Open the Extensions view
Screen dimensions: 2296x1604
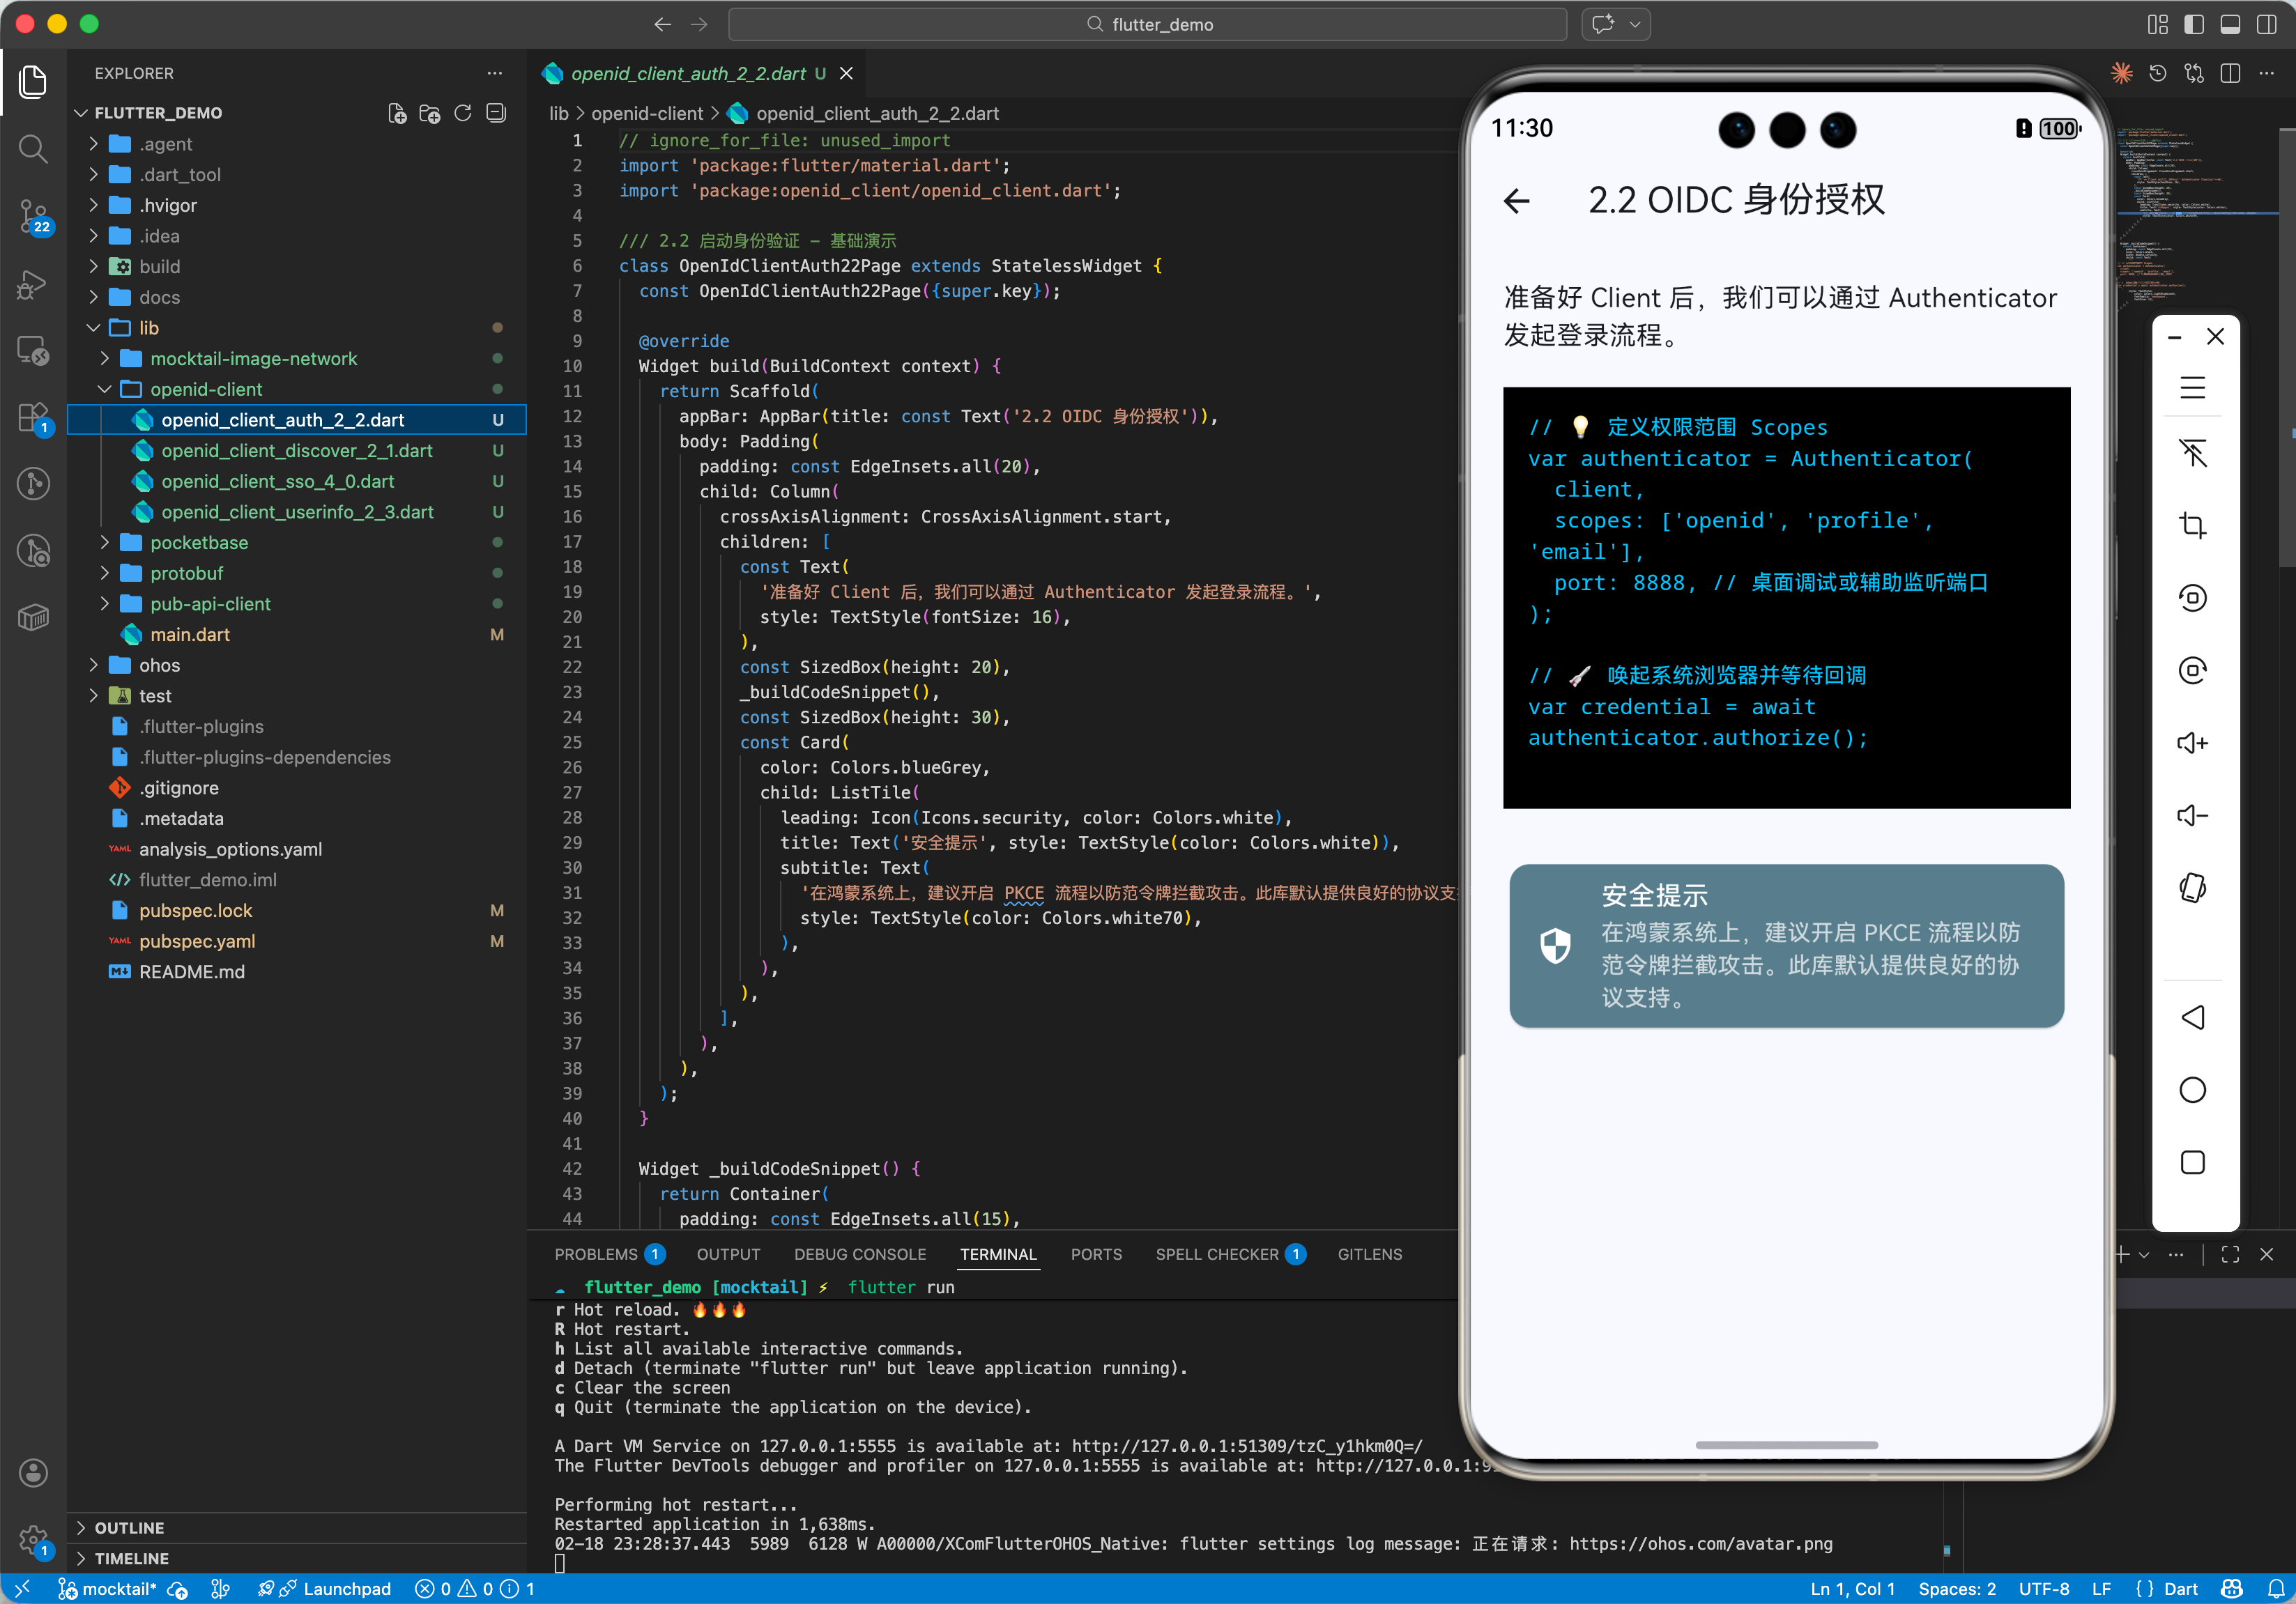[33, 417]
